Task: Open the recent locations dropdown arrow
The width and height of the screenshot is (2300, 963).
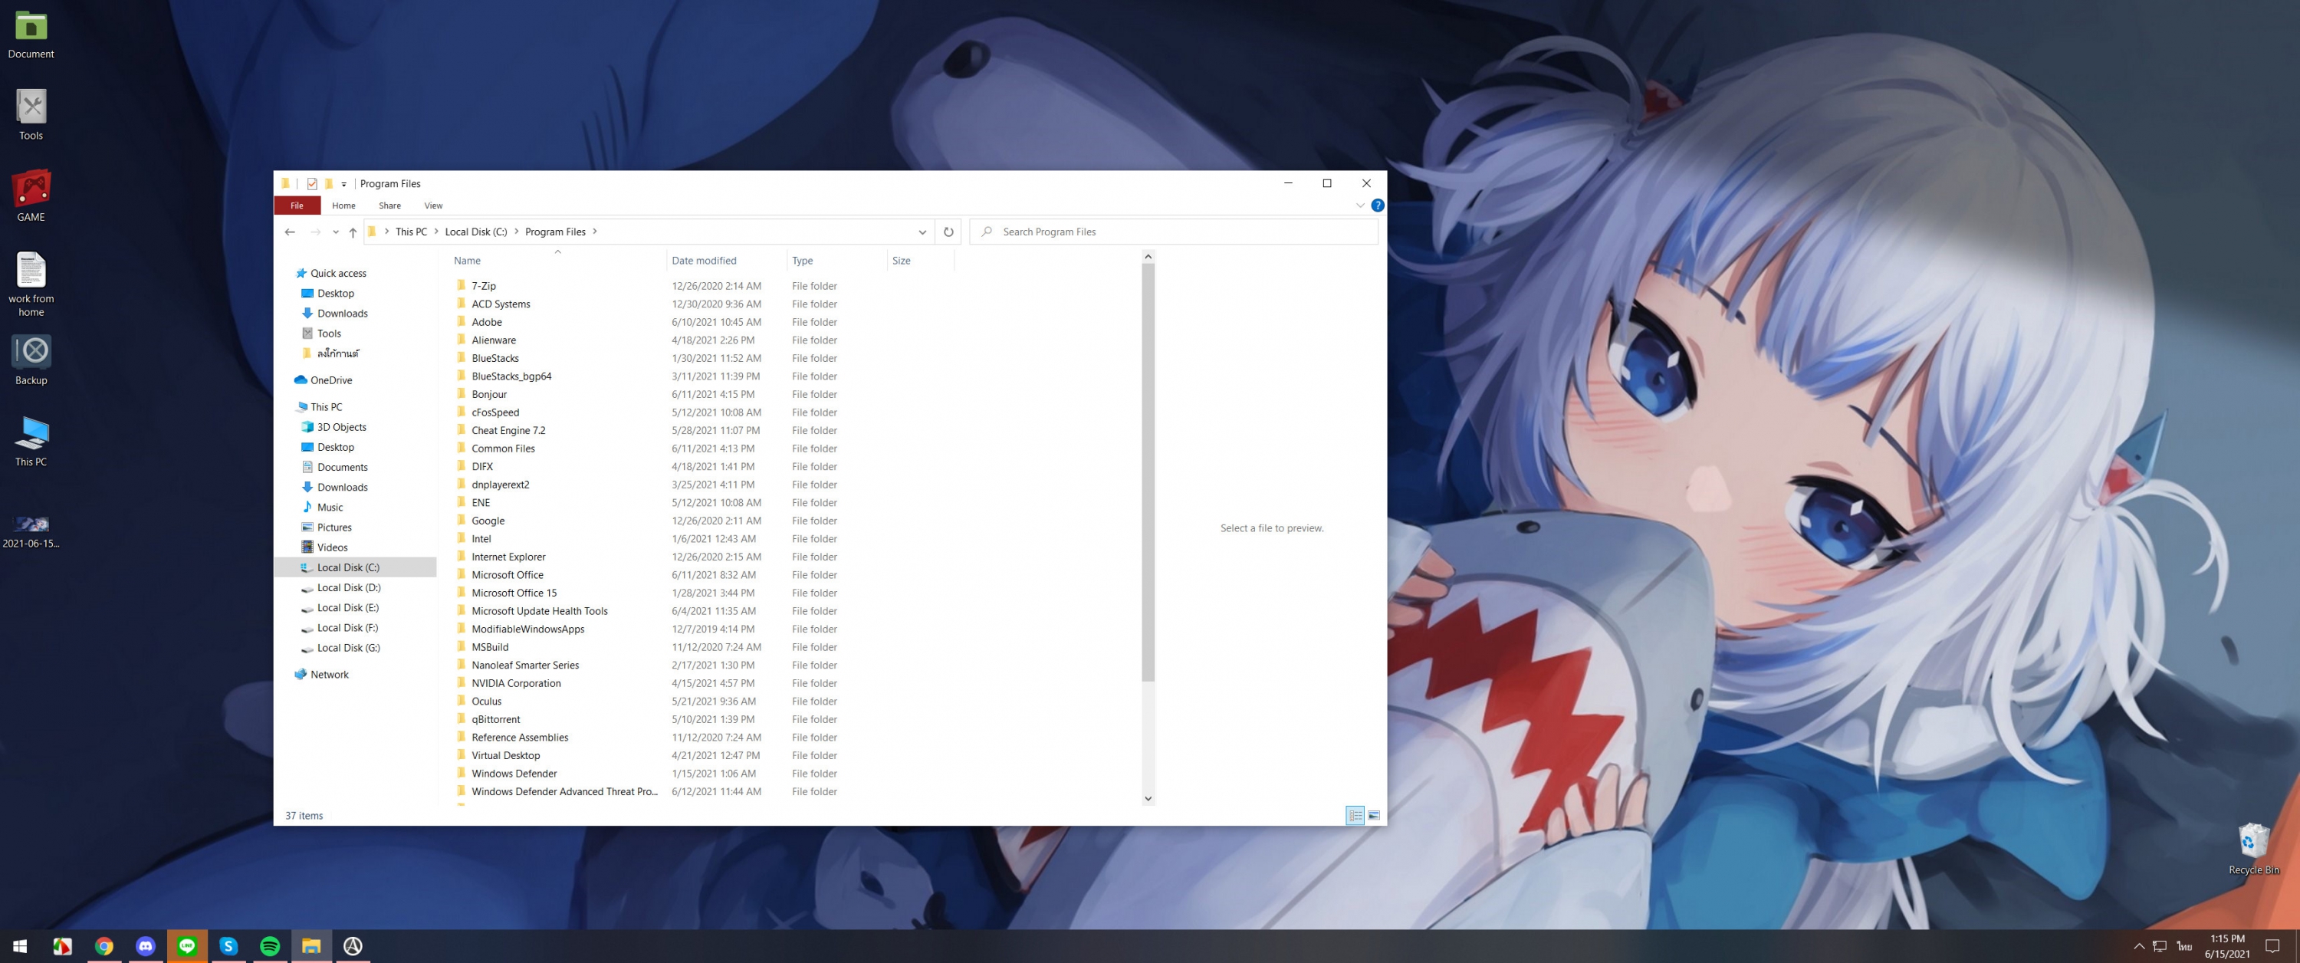Action: click(x=336, y=232)
